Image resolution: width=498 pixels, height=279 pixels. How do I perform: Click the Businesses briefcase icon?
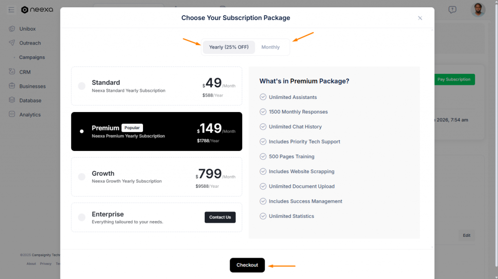point(12,86)
